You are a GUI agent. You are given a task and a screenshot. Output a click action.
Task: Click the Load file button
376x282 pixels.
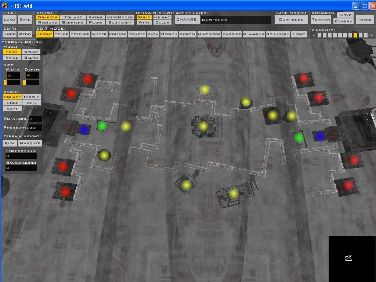tap(9, 20)
